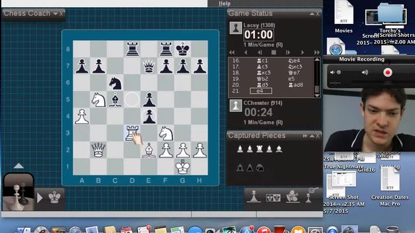Click Lacey's 01:00 clock display
Viewport: 415px width, 233px height.
pyautogui.click(x=259, y=35)
